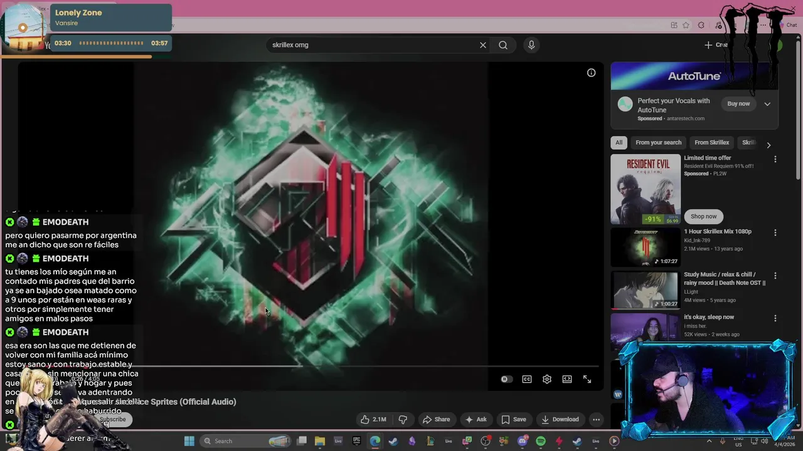
Task: Share the video
Action: coord(436,419)
